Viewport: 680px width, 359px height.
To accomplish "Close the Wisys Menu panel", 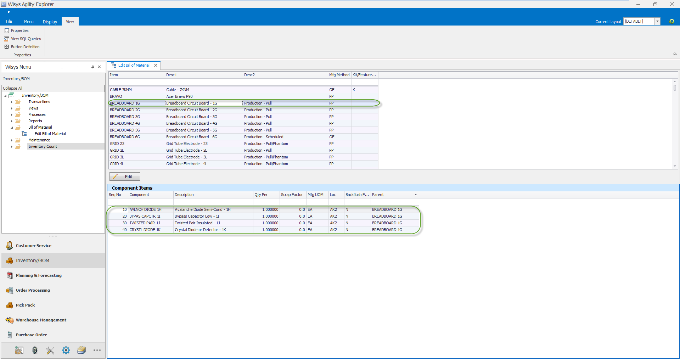I will (100, 67).
